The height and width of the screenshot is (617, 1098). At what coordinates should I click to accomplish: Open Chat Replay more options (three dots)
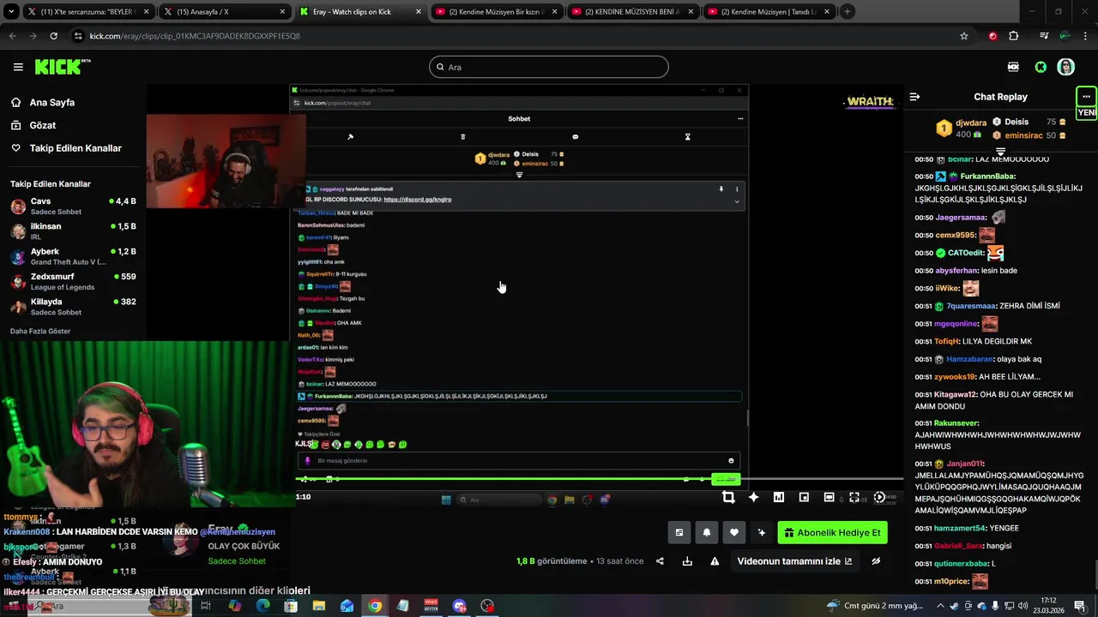(1086, 97)
